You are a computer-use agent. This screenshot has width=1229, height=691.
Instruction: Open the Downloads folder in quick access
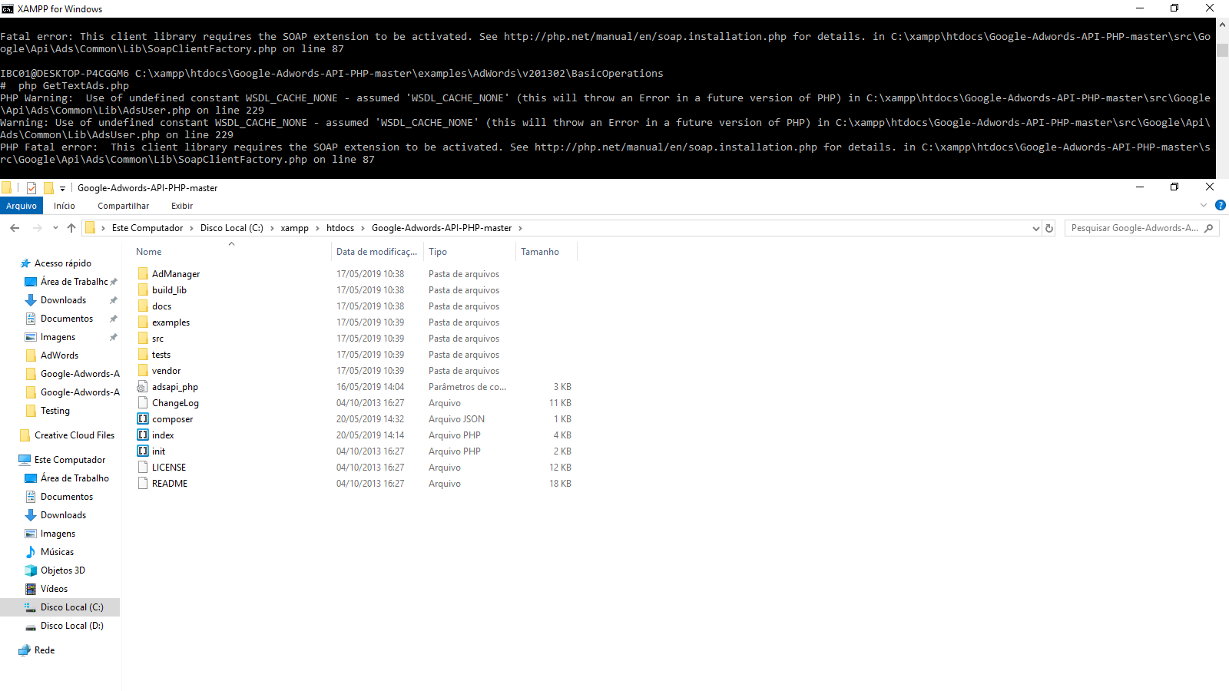pos(63,299)
